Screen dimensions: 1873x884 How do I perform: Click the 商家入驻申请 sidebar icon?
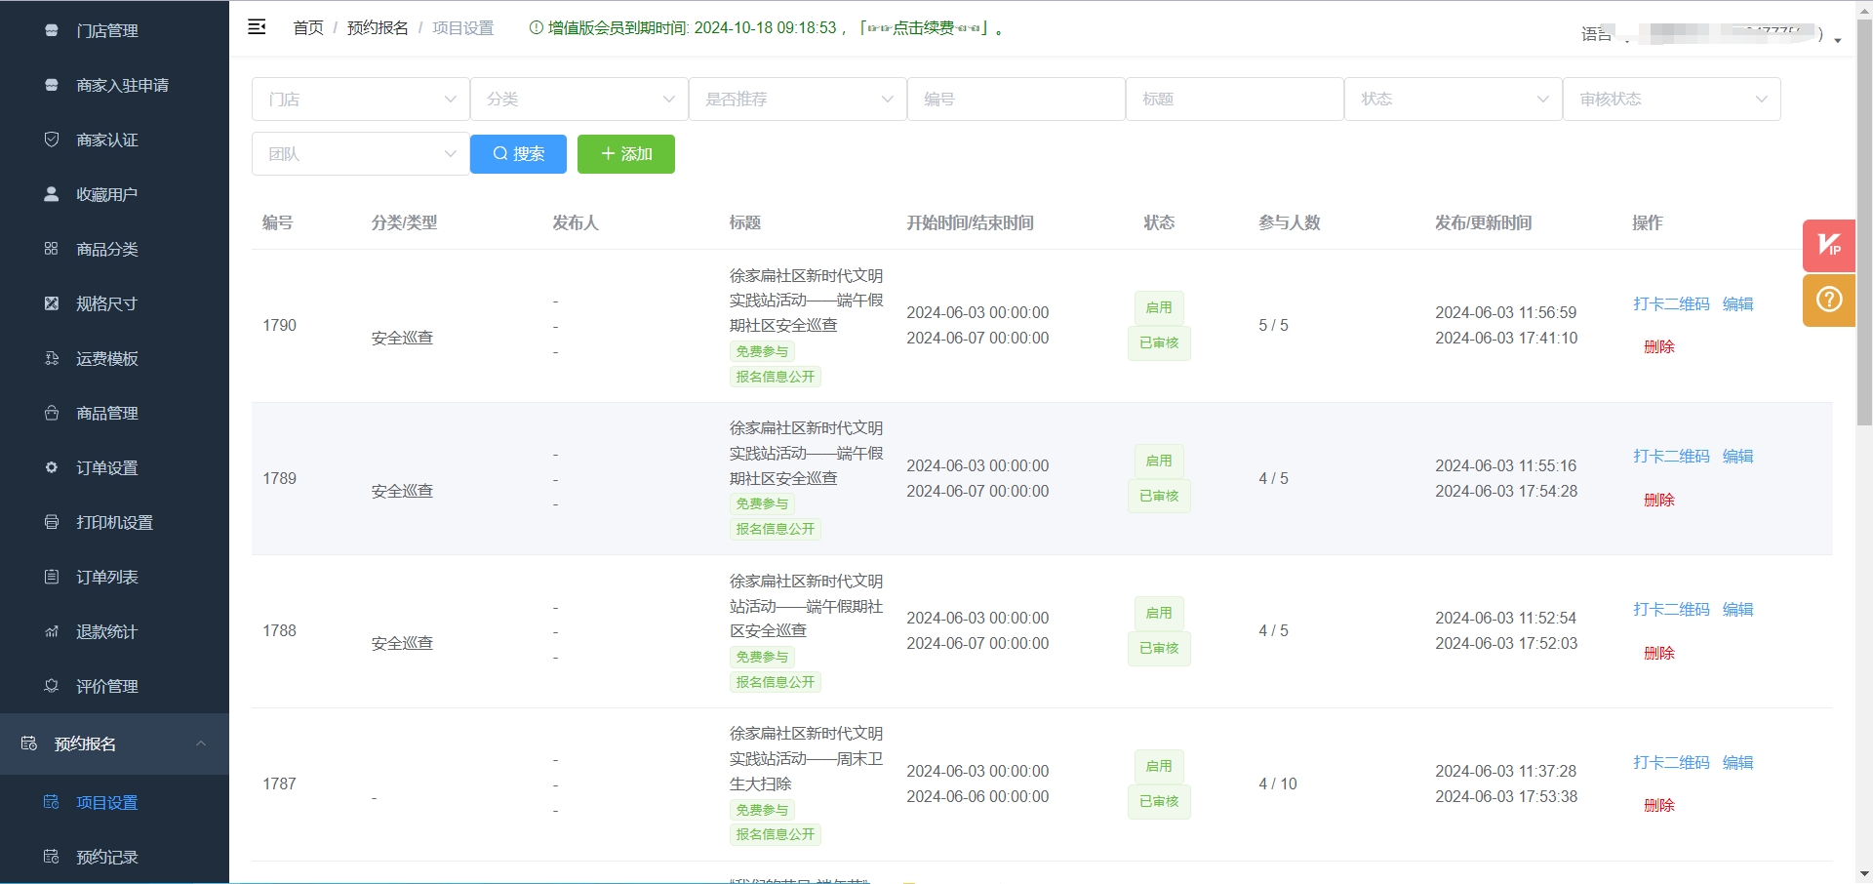[x=52, y=85]
